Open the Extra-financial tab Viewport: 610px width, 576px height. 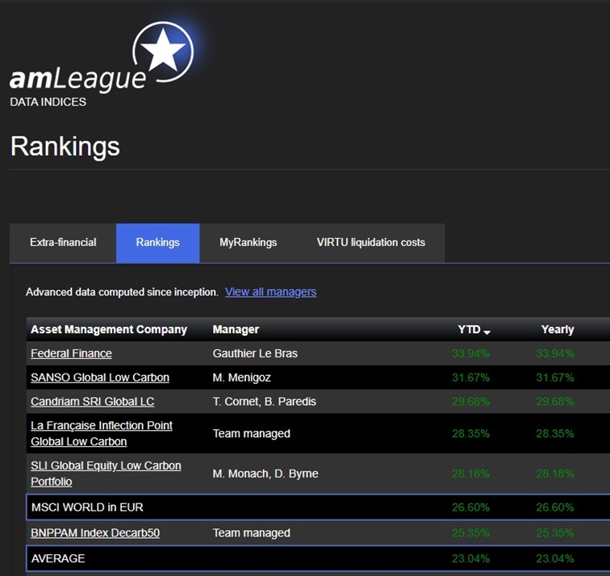click(63, 243)
